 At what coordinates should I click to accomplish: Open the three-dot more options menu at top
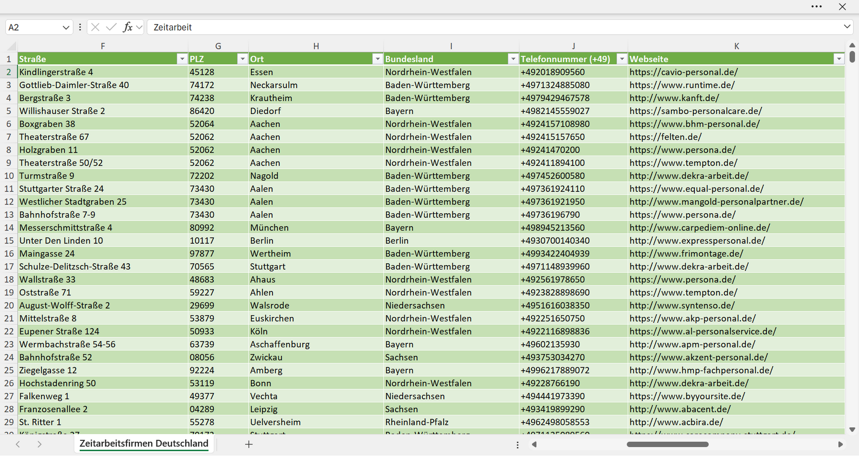point(817,7)
